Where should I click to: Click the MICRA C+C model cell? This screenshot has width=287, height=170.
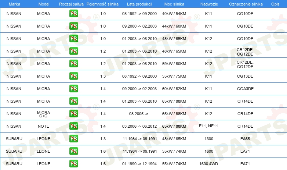tap(43, 114)
